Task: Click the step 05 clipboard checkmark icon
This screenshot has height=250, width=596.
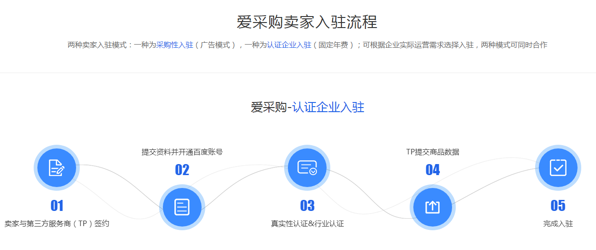Action: [x=558, y=168]
